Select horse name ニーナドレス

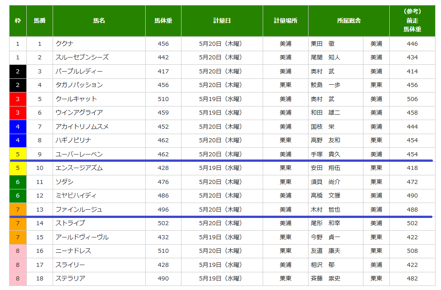[x=73, y=251]
